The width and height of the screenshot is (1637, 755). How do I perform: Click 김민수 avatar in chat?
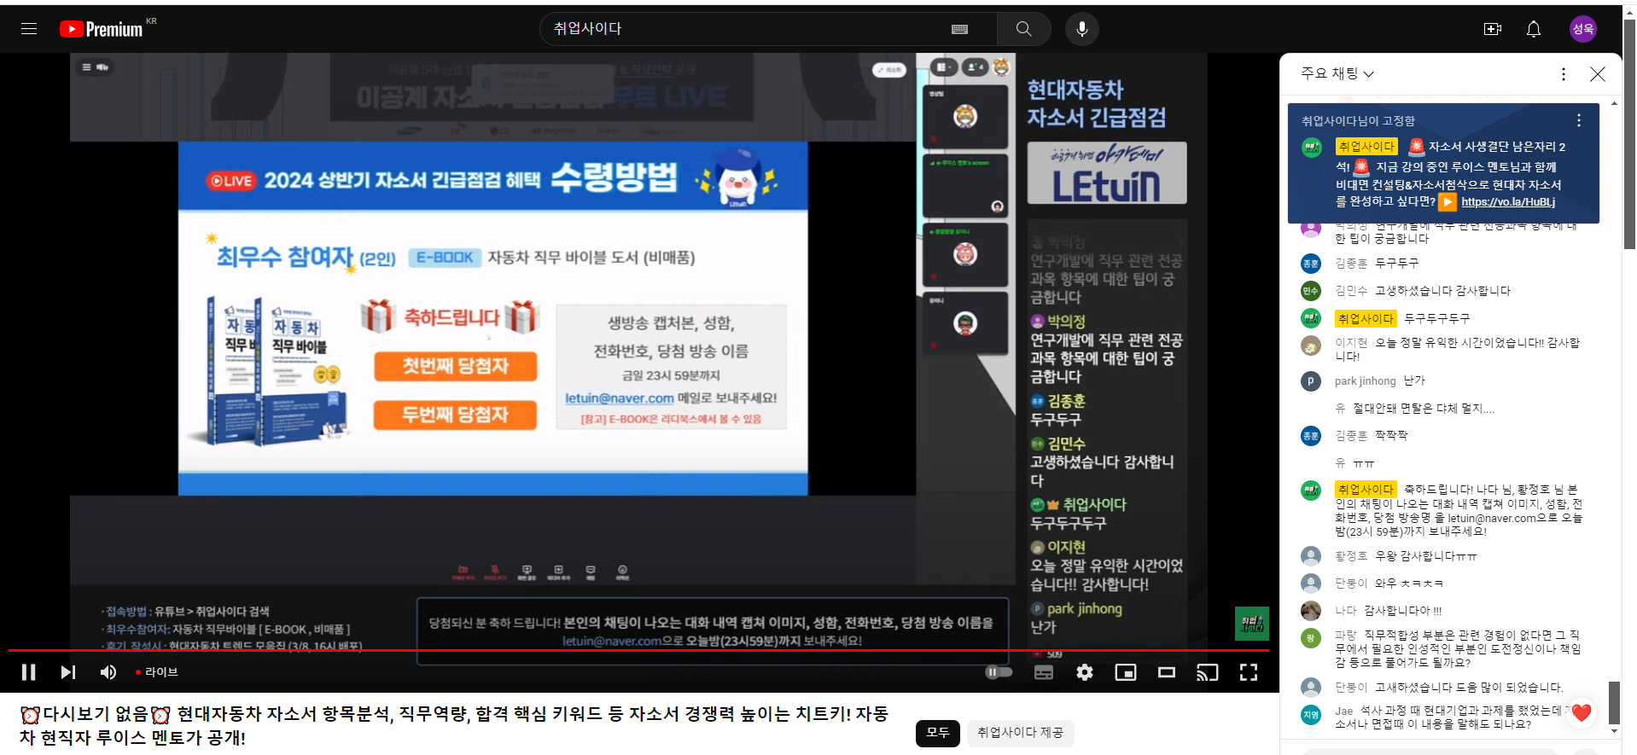[1311, 291]
